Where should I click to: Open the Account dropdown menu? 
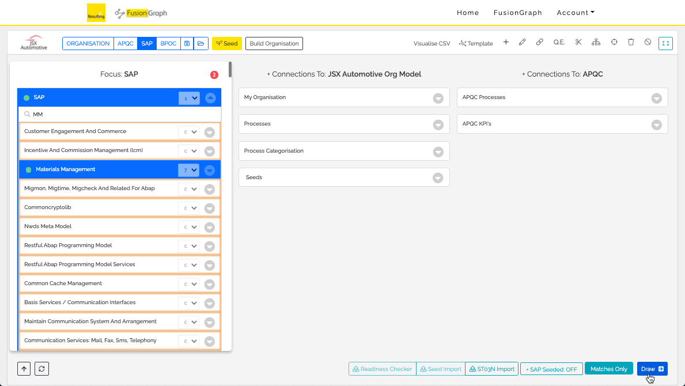point(576,13)
